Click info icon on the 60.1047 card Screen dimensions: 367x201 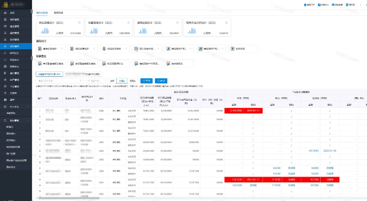(x=177, y=23)
